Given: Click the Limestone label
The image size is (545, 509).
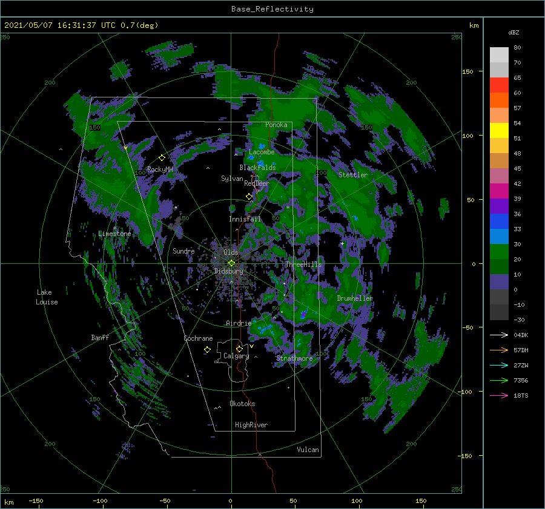Looking at the screenshot, I should [x=114, y=234].
